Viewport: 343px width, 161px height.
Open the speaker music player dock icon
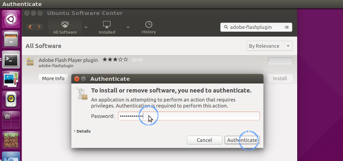pyautogui.click(x=11, y=100)
